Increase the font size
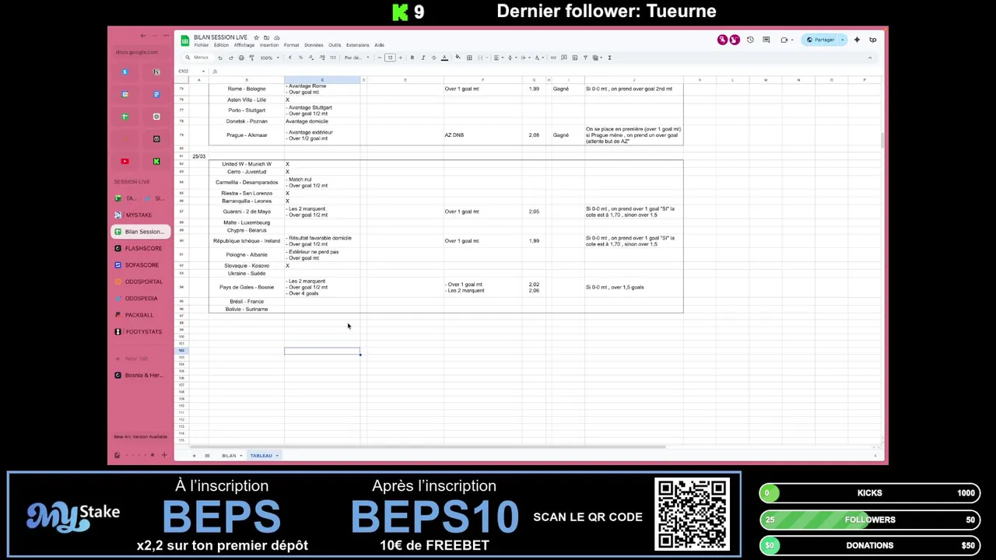 [x=400, y=58]
